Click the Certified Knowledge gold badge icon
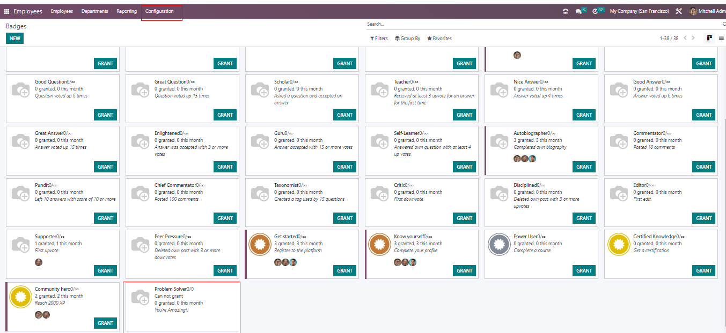This screenshot has width=726, height=333. tap(619, 244)
